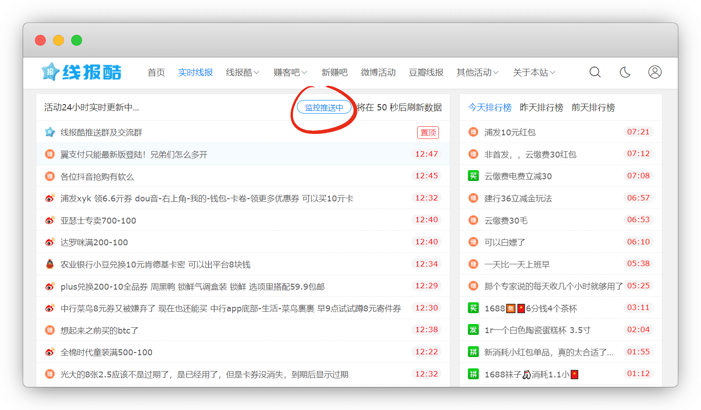Toggle the 监控推送中 push monitoring button
Screen dimensions: 701x410
tap(324, 108)
